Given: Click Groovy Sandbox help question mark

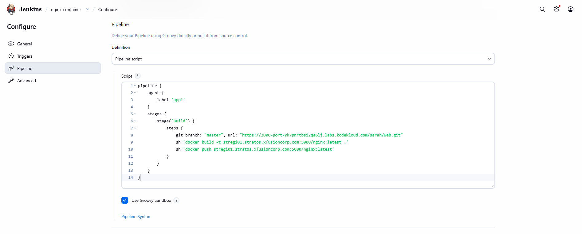Looking at the screenshot, I should [176, 200].
